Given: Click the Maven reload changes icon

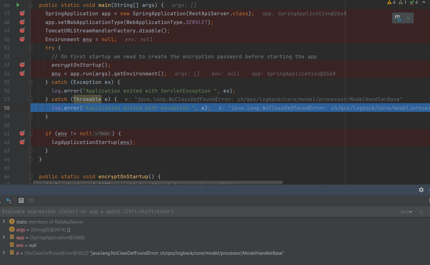Looking at the screenshot, I should (398, 18).
